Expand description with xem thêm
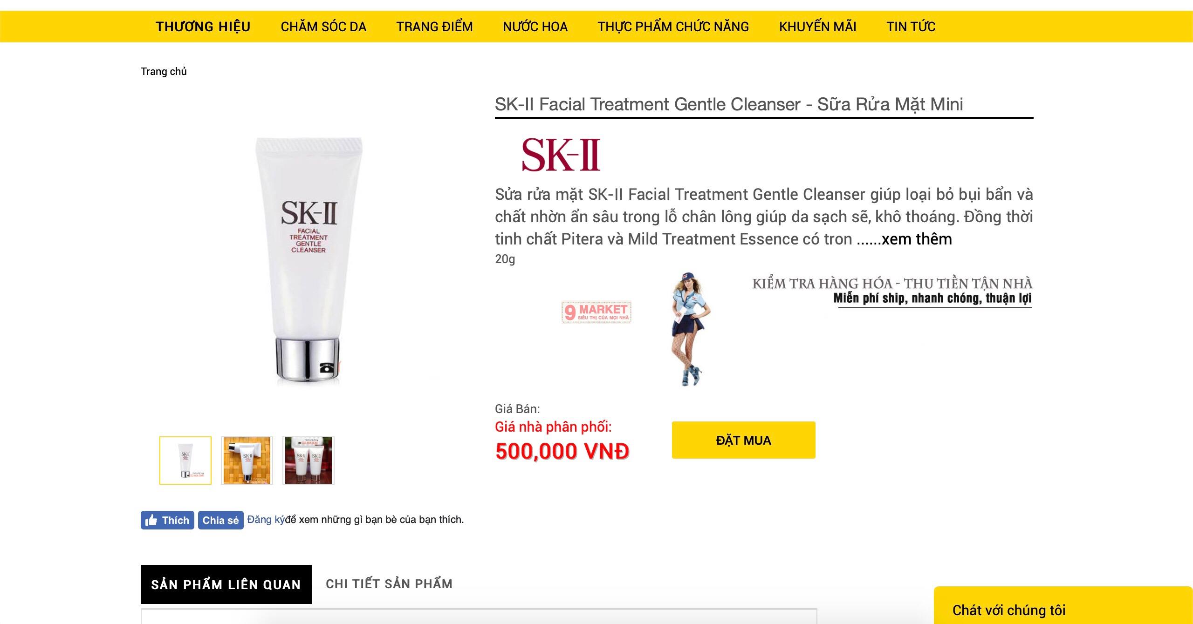The width and height of the screenshot is (1193, 624). point(917,239)
